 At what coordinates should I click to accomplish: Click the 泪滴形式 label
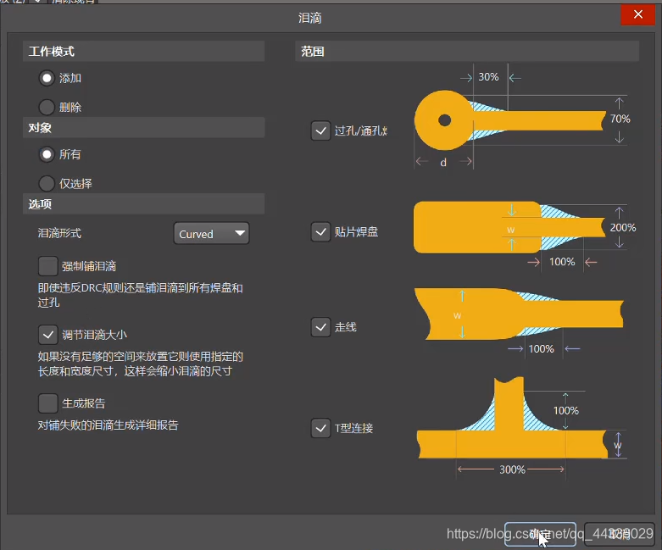point(59,233)
